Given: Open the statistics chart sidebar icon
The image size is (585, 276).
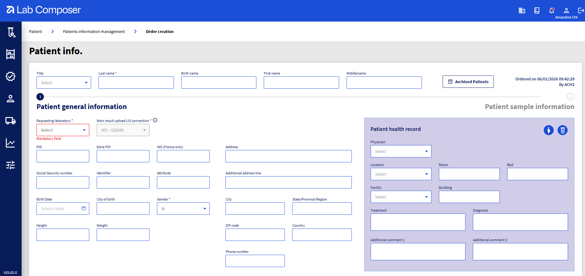Looking at the screenshot, I should coord(11,143).
